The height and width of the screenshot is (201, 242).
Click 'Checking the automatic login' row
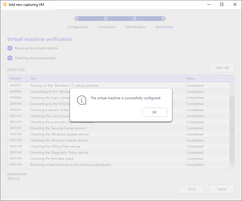pos(118,122)
